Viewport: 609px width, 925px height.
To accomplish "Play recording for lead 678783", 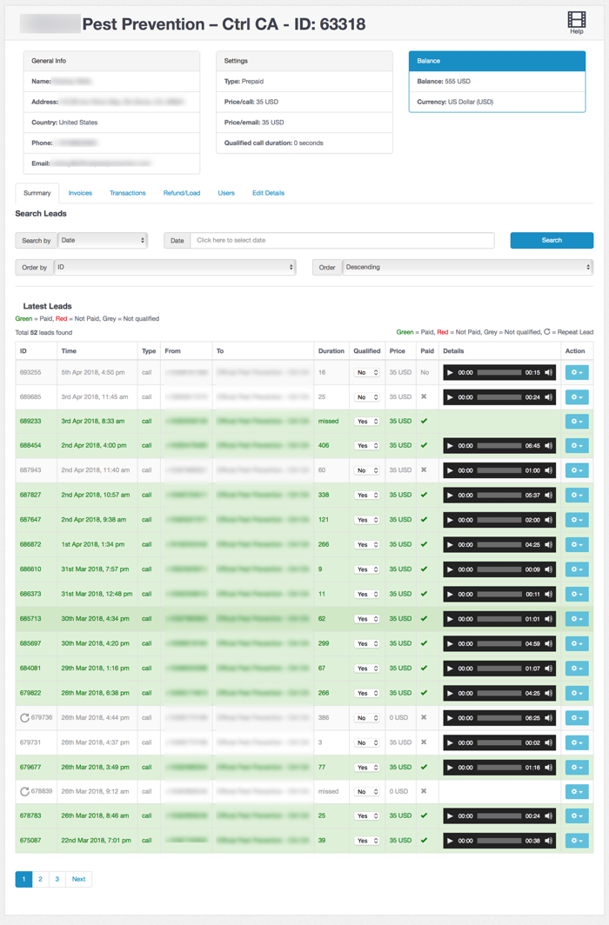I will 450,816.
